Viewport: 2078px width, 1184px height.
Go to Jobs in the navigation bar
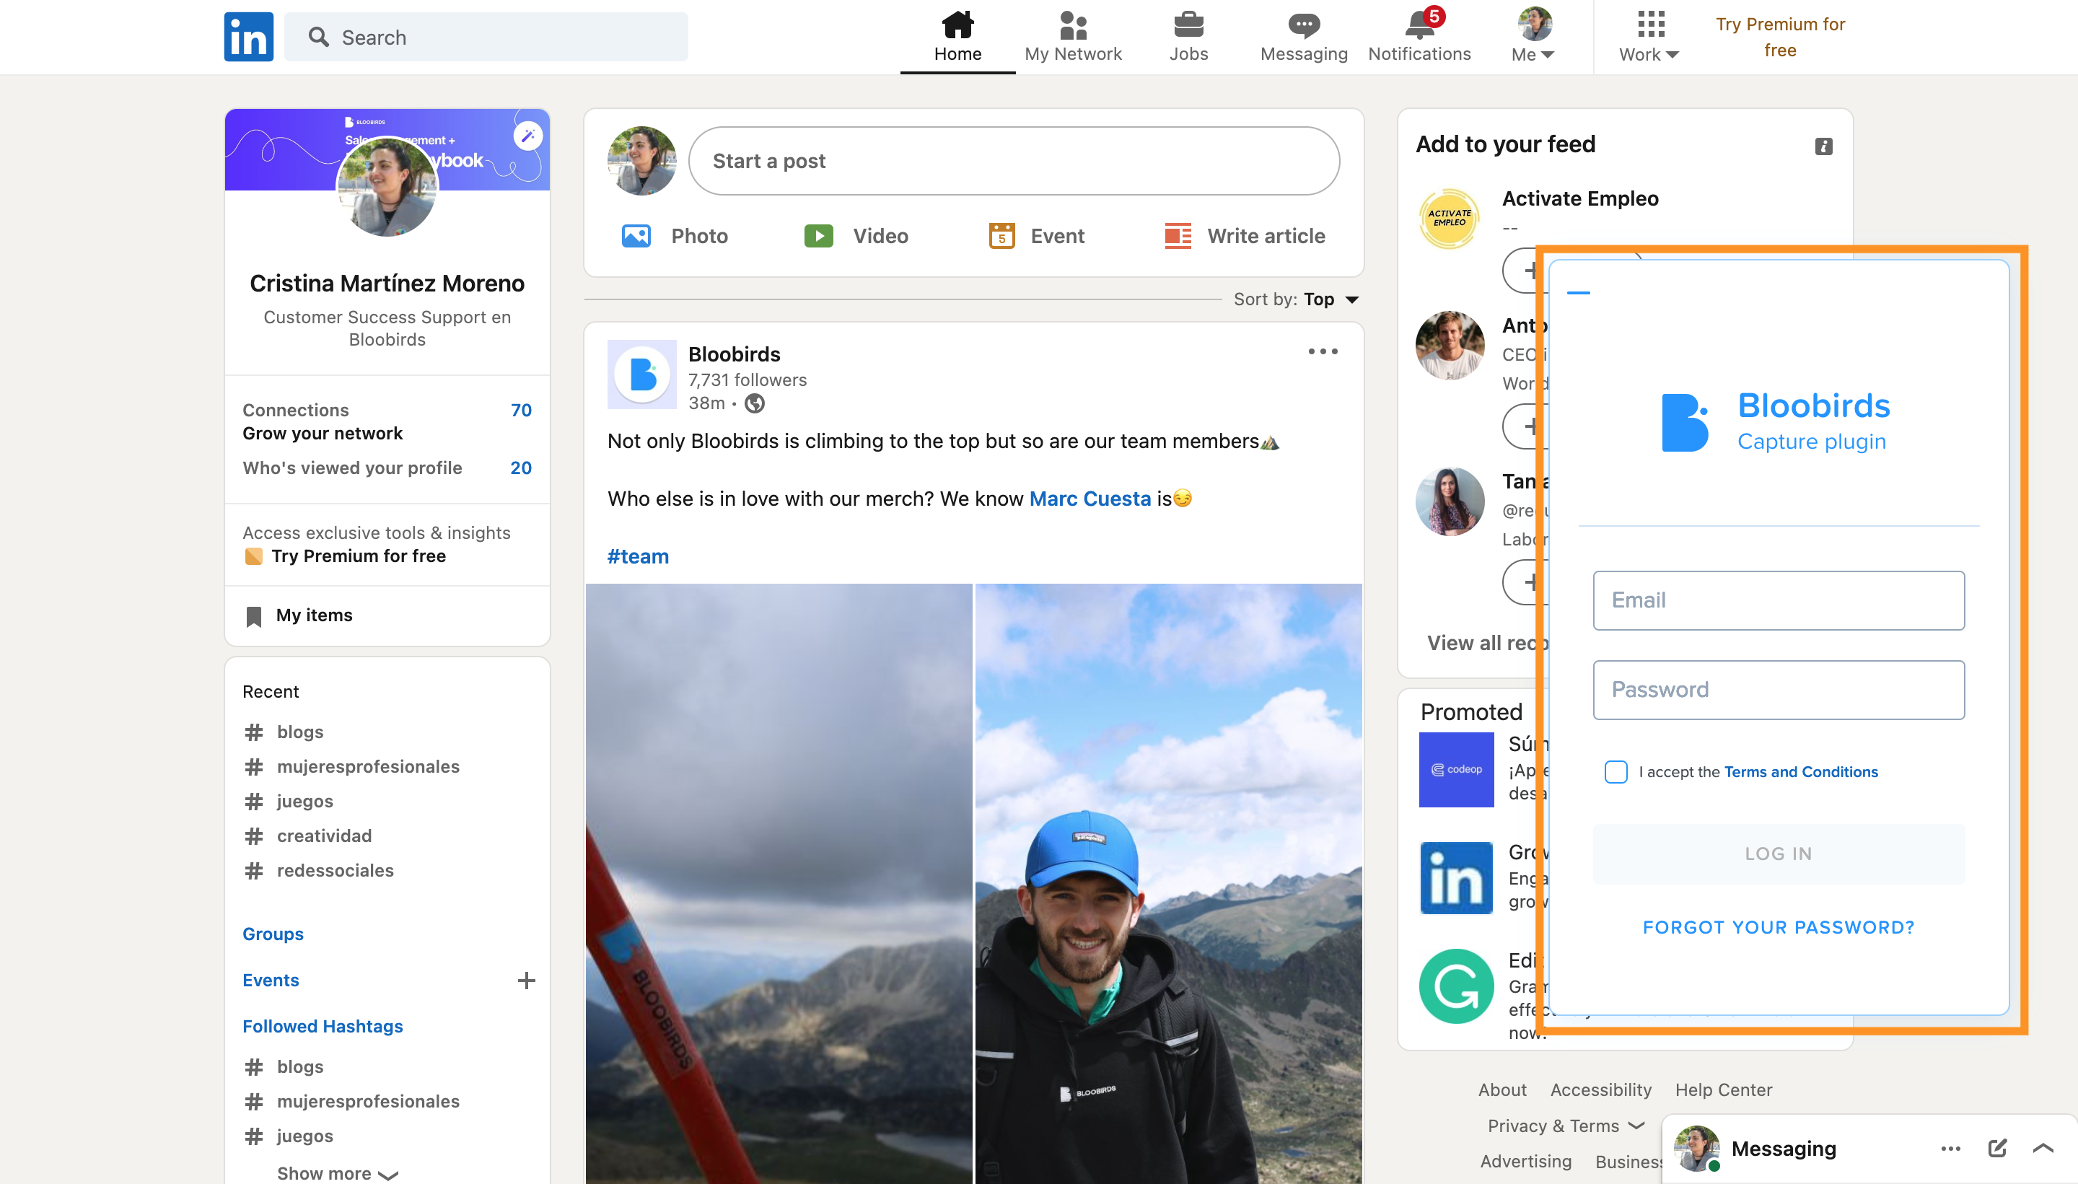point(1188,37)
